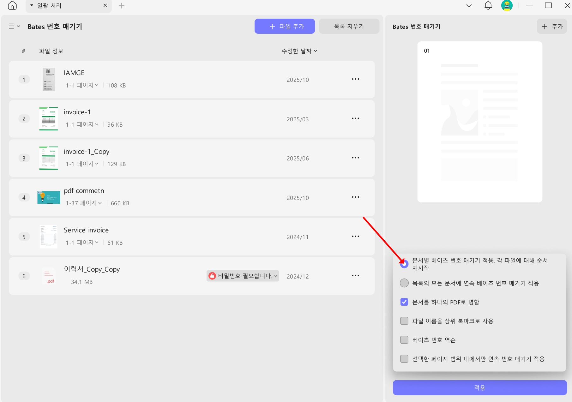Click the pdf commetn file thumbnail
Screen dimensions: 572x402
click(x=49, y=197)
